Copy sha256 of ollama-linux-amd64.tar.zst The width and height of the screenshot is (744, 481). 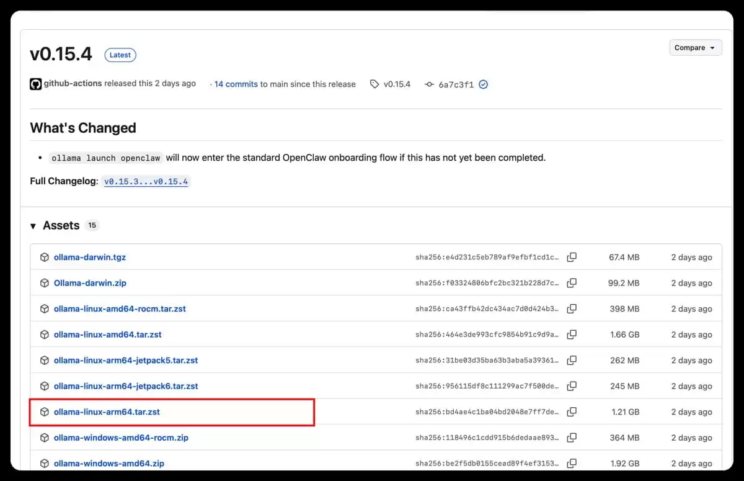pyautogui.click(x=572, y=335)
